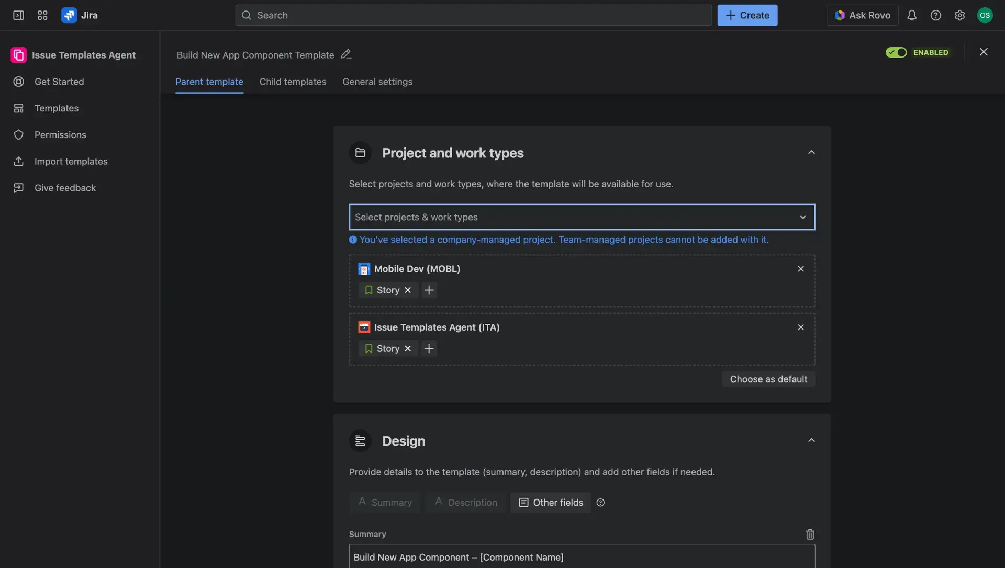Delete Summary field via trash icon

pyautogui.click(x=810, y=534)
